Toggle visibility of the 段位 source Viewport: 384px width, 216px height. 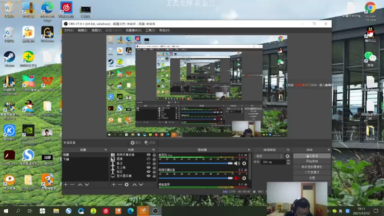(148, 172)
